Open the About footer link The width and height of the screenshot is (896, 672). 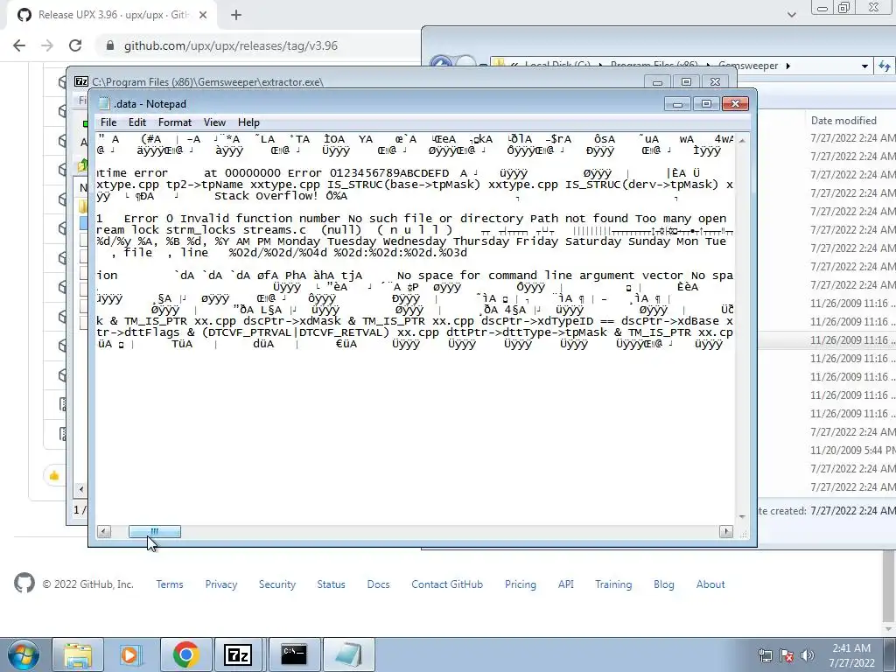tap(710, 584)
